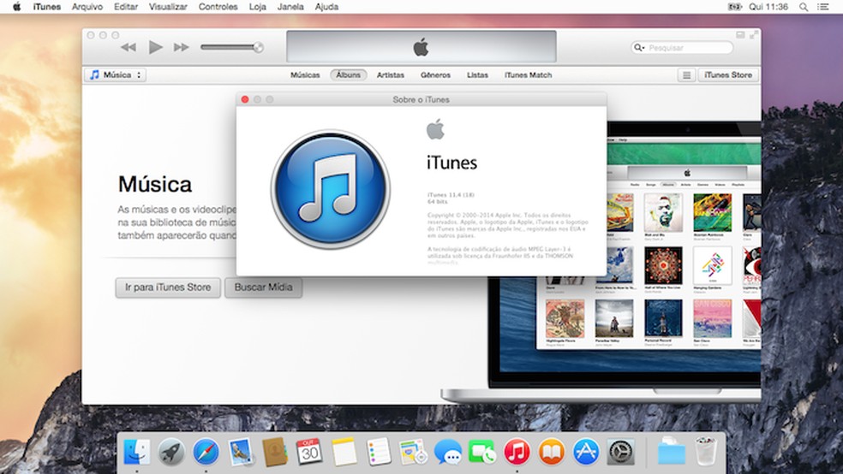Click the Música heading in the library
843x474 pixels.
tap(155, 185)
